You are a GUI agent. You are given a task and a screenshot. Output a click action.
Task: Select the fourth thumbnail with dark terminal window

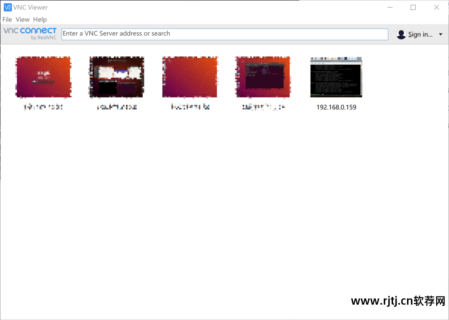coord(263,77)
